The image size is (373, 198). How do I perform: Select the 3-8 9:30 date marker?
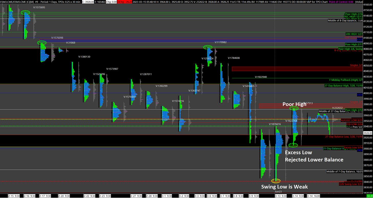238,196
